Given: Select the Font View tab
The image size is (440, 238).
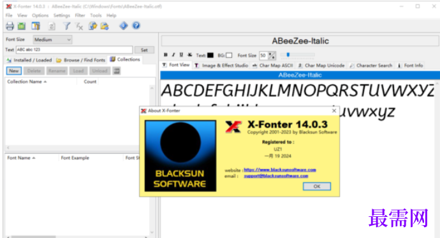Looking at the screenshot, I should [176, 65].
